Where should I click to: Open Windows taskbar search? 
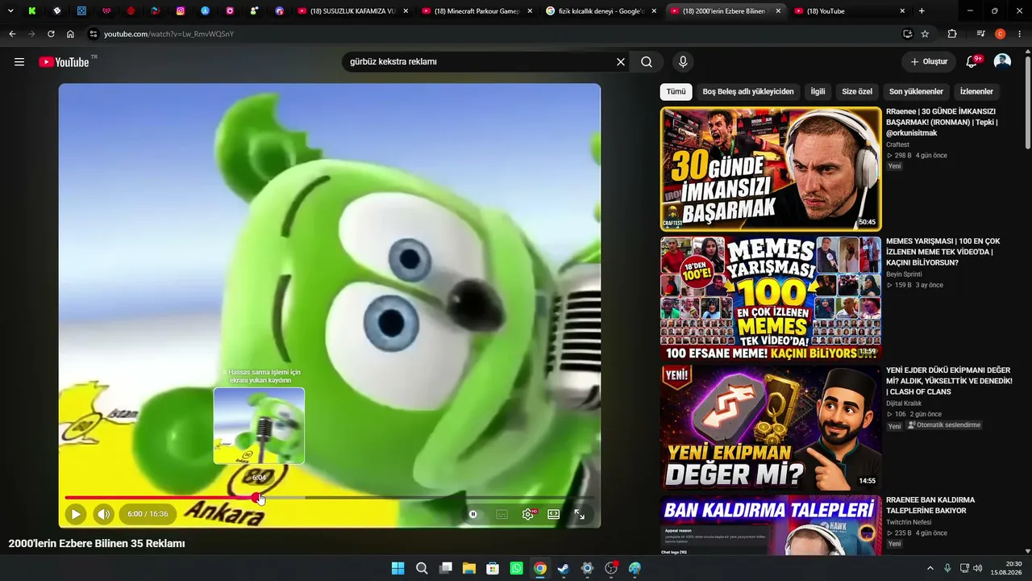click(422, 568)
